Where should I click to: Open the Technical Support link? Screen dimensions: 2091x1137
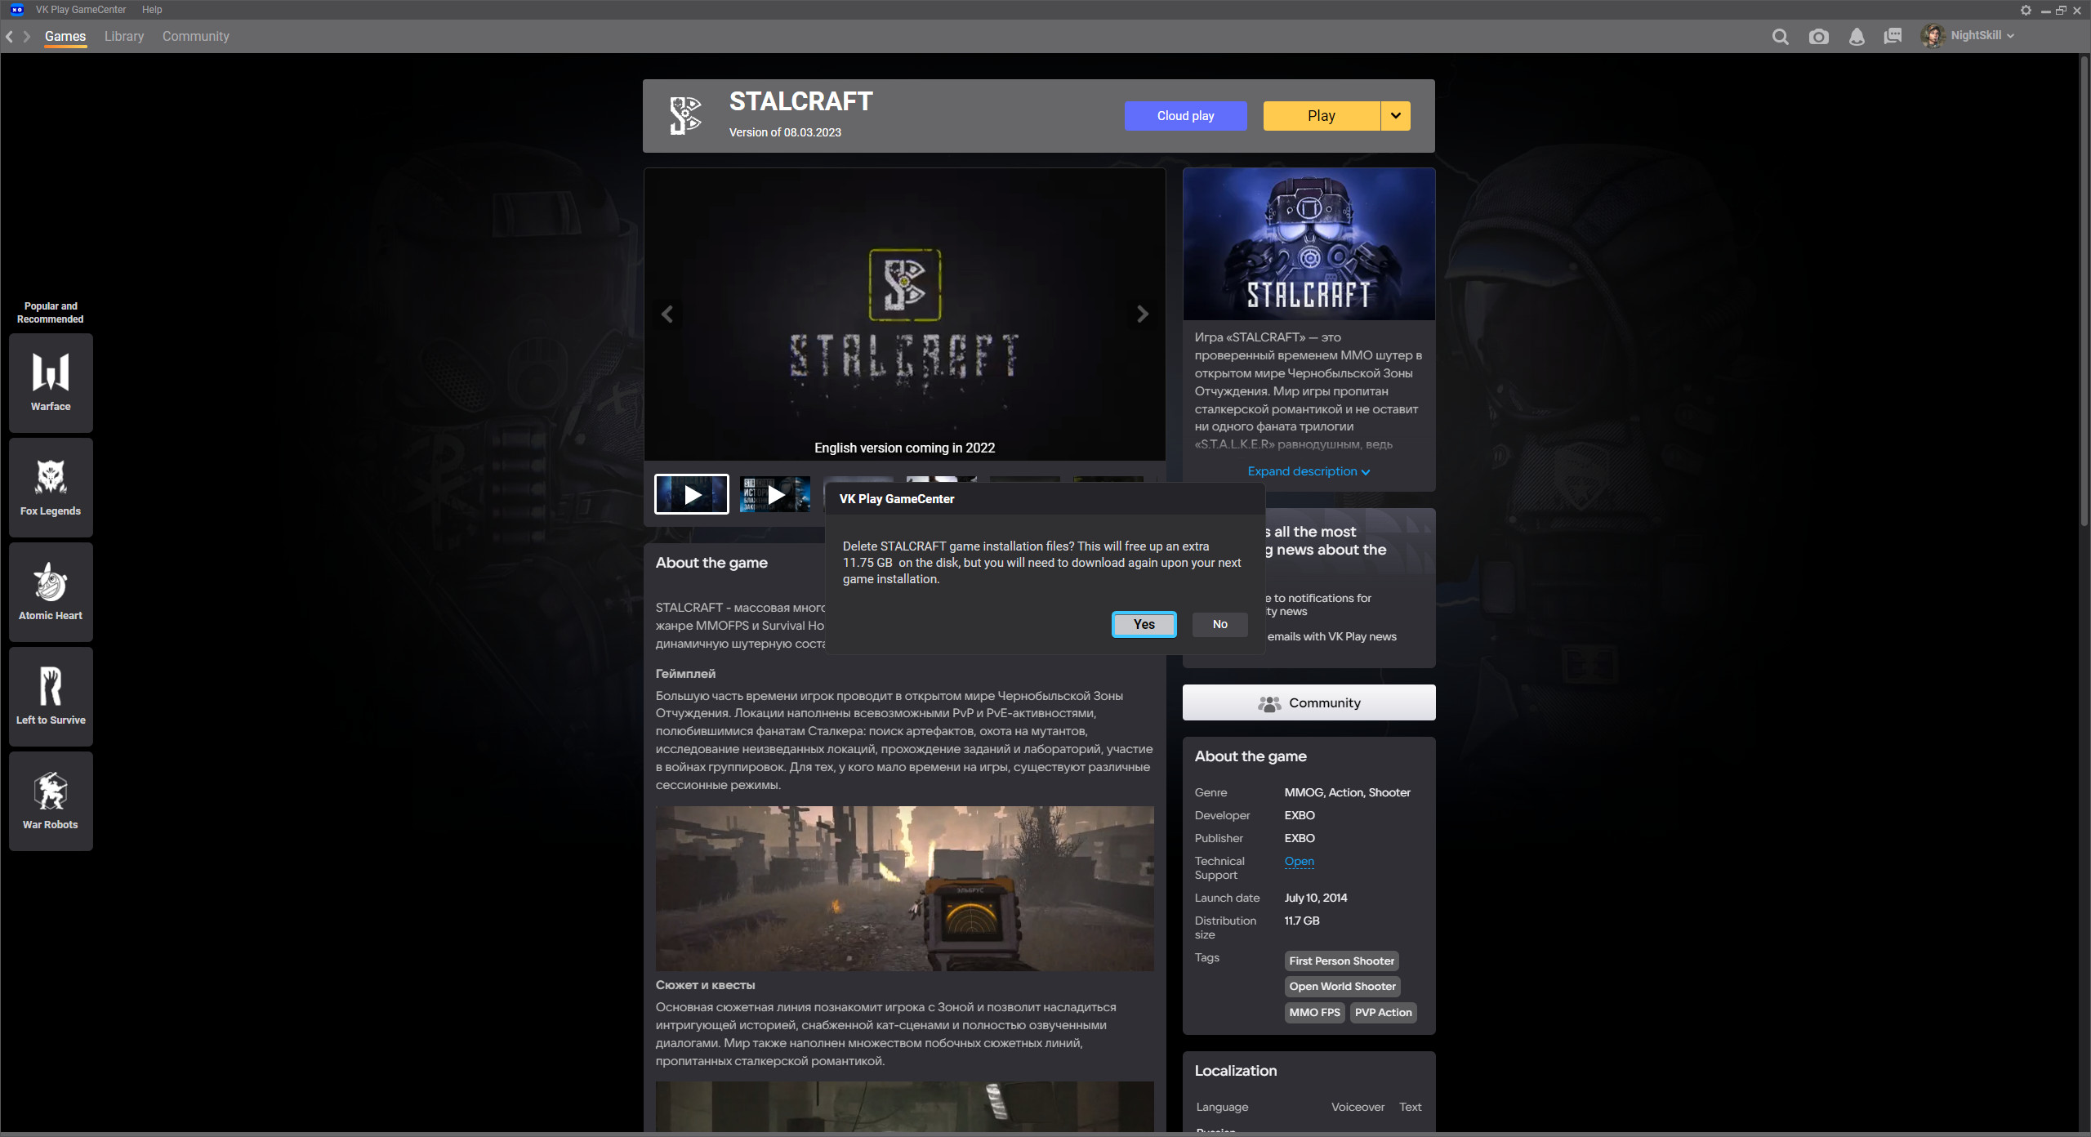1299,861
